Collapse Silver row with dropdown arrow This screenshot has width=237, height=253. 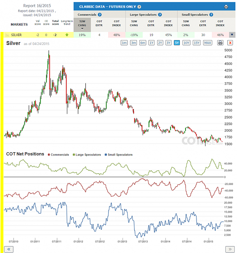(232, 35)
